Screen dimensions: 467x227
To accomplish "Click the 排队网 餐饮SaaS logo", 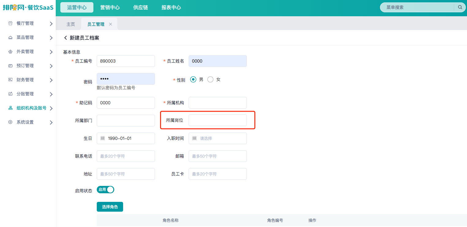I will (x=28, y=7).
